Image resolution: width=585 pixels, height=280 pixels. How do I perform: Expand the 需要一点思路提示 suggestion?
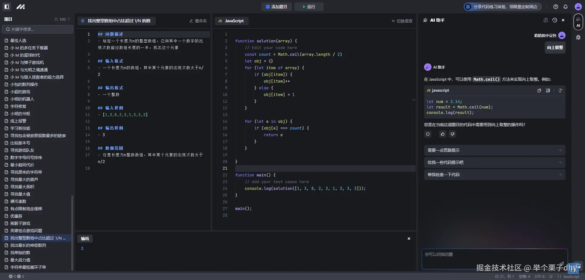494,150
